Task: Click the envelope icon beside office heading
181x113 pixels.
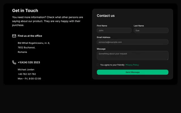Action: coord(14,36)
